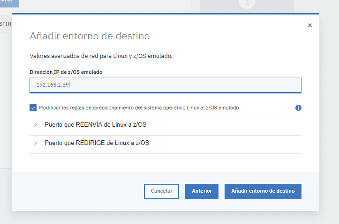This screenshot has width=339, height=224.
Task: Click the Valores avanzados de red description text
Action: click(x=101, y=56)
